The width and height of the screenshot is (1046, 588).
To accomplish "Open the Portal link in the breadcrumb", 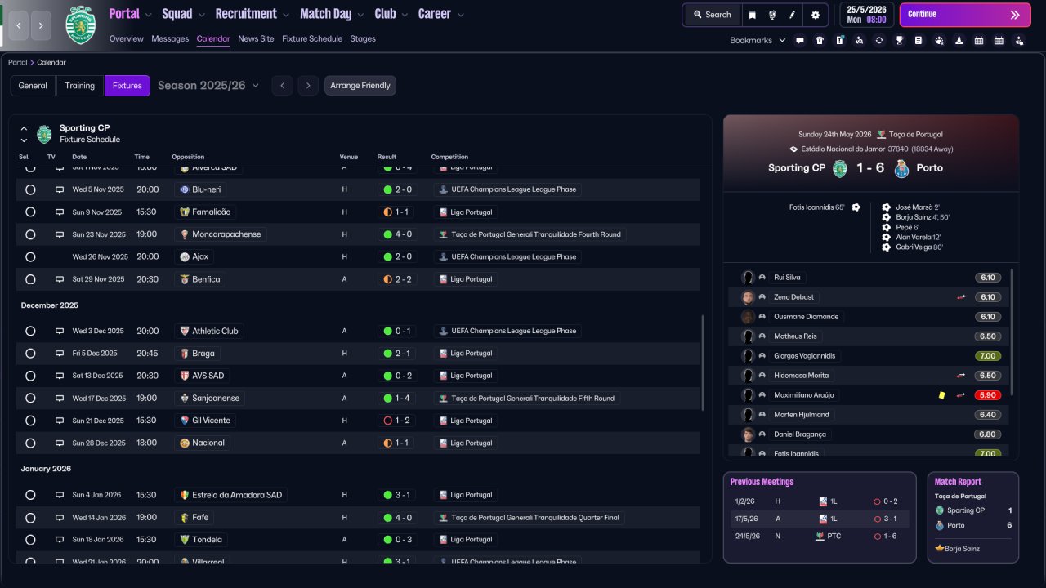I will pyautogui.click(x=17, y=63).
